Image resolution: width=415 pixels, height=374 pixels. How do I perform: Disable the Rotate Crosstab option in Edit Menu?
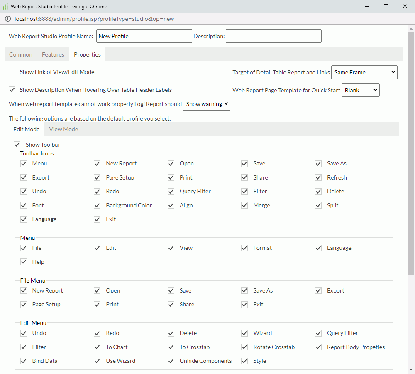pos(244,347)
